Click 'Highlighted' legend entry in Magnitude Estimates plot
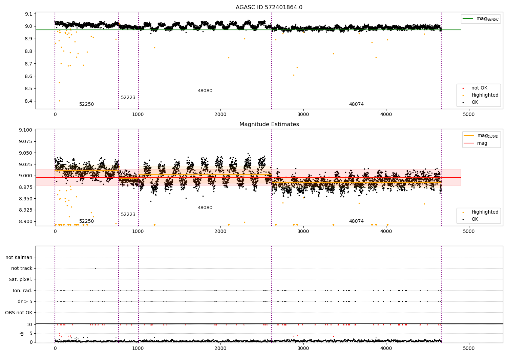The width and height of the screenshot is (508, 356). pos(485,212)
